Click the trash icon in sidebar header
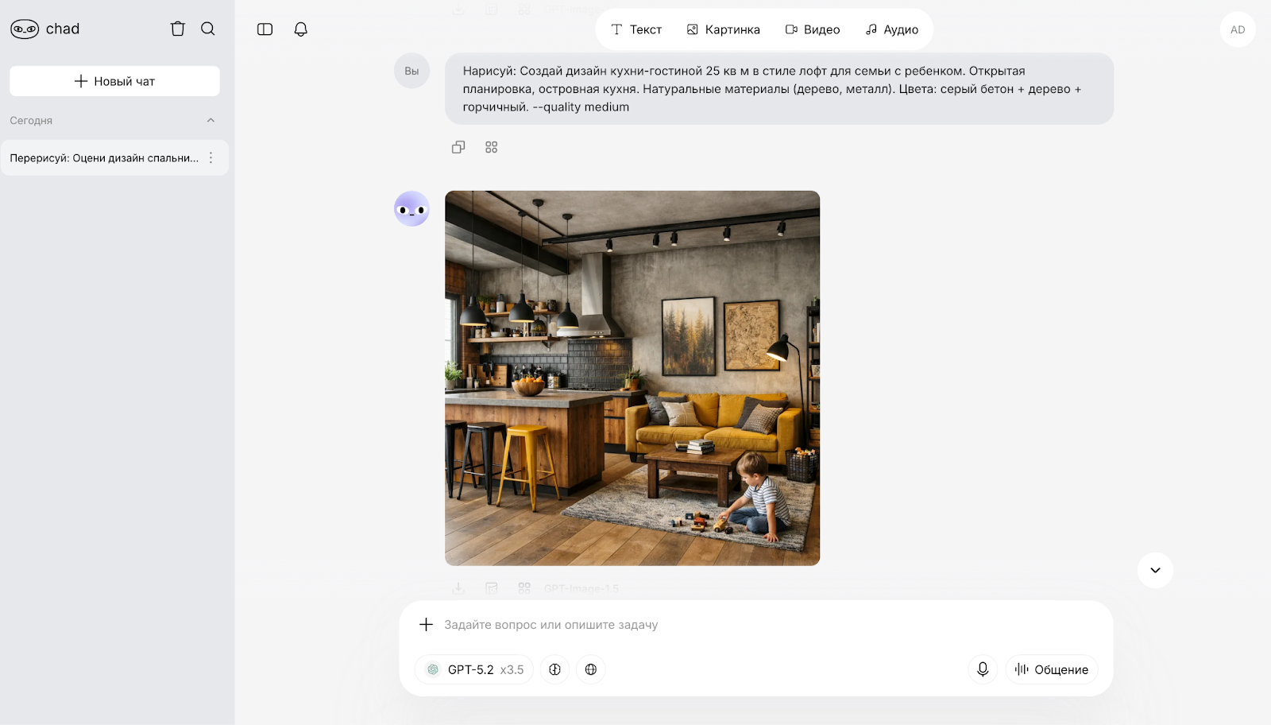1271x725 pixels. tap(178, 29)
